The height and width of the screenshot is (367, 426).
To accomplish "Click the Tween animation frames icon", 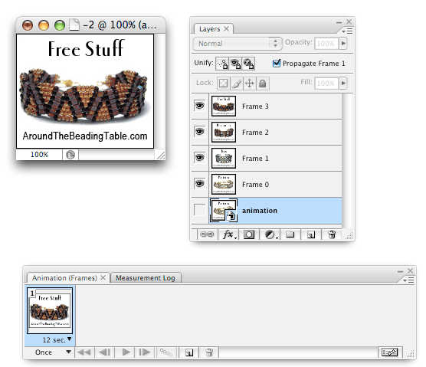I will 166,352.
